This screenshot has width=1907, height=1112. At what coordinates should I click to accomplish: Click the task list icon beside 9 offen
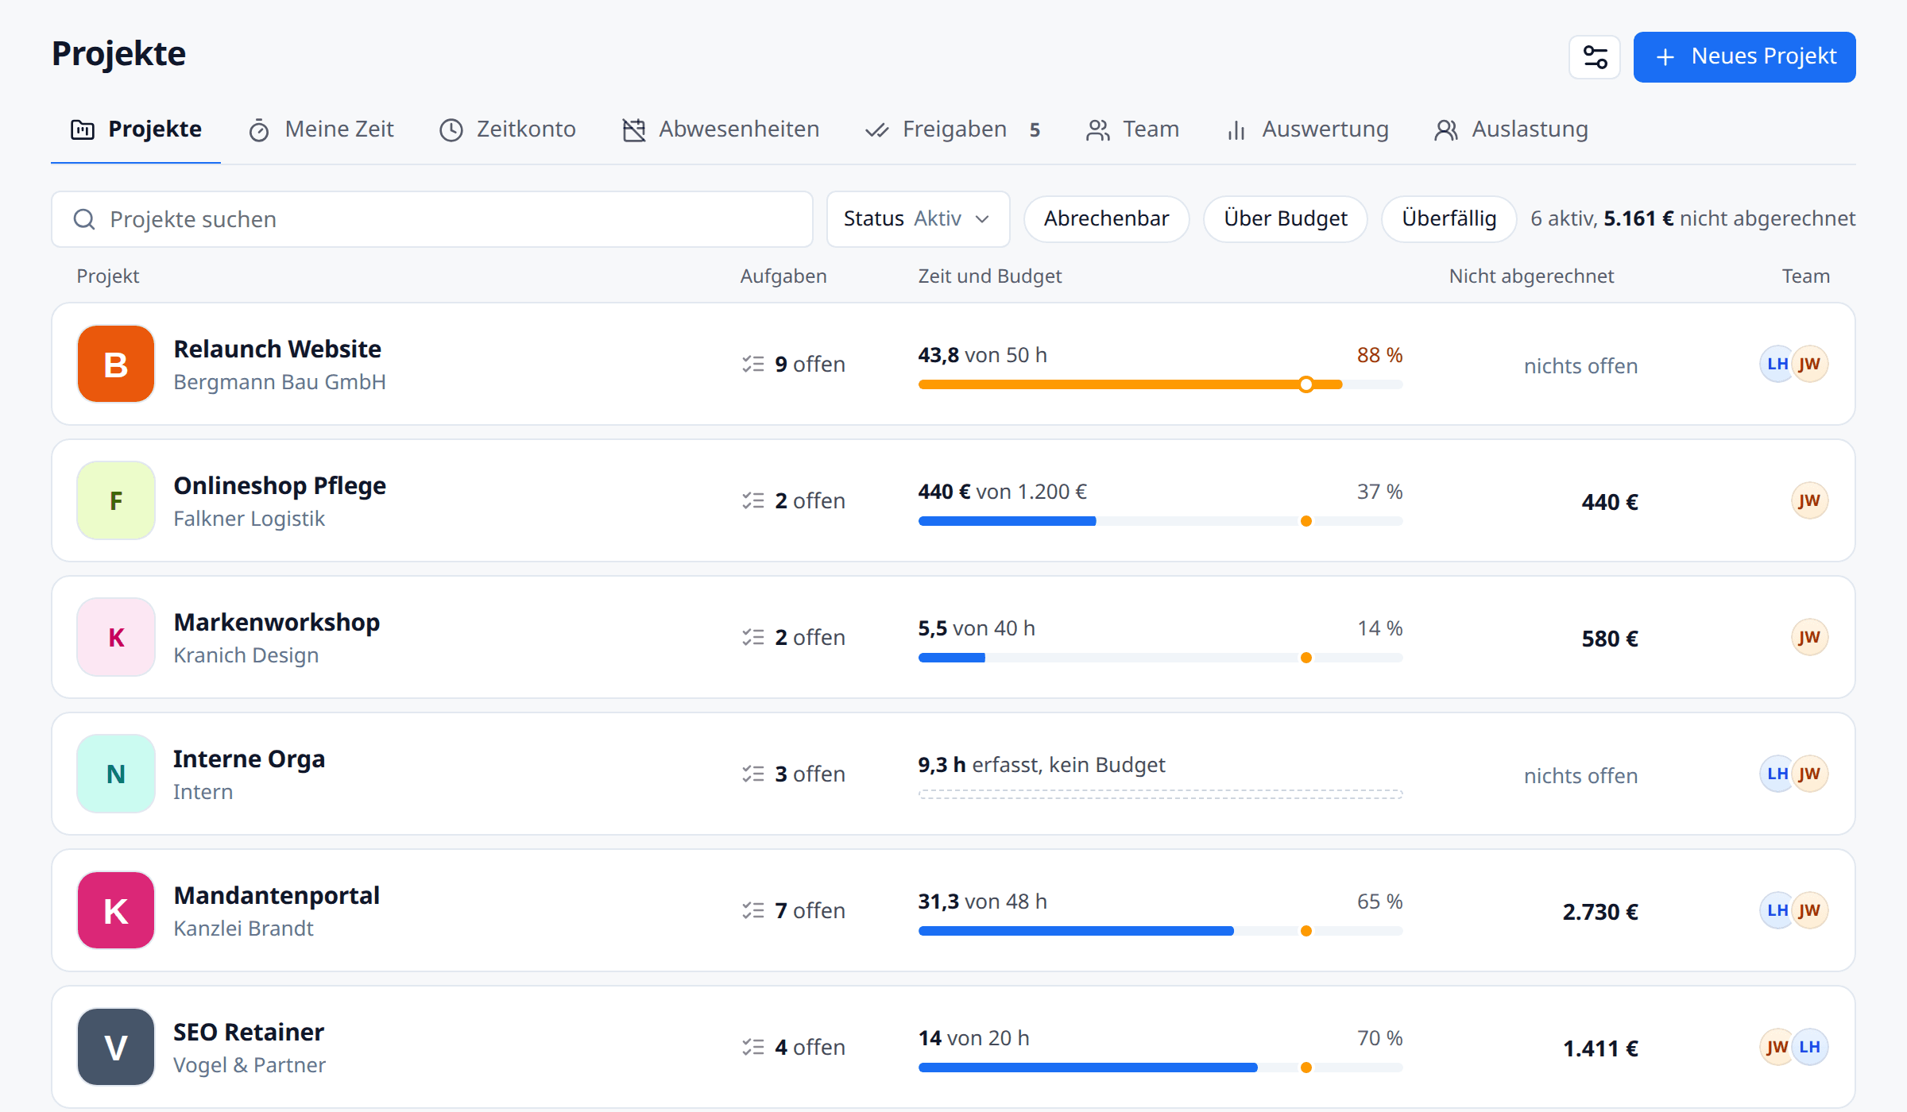pyautogui.click(x=752, y=364)
